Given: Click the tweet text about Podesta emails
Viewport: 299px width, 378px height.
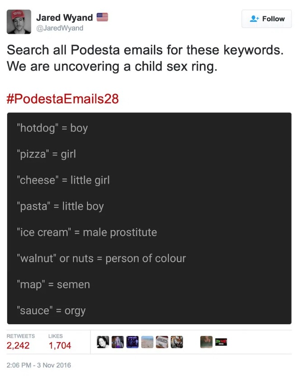Looking at the screenshot, I should click(x=145, y=58).
